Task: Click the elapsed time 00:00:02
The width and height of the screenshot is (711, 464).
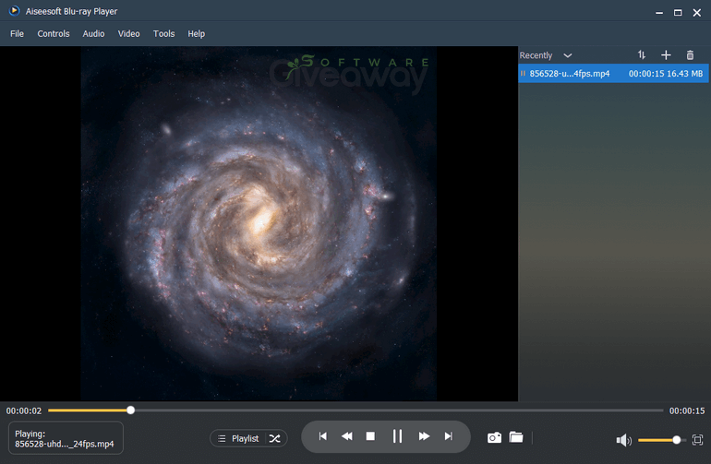Action: point(24,411)
